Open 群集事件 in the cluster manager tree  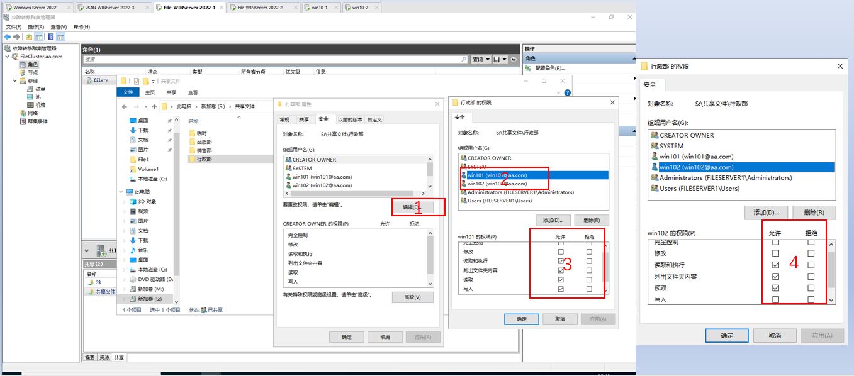point(38,120)
